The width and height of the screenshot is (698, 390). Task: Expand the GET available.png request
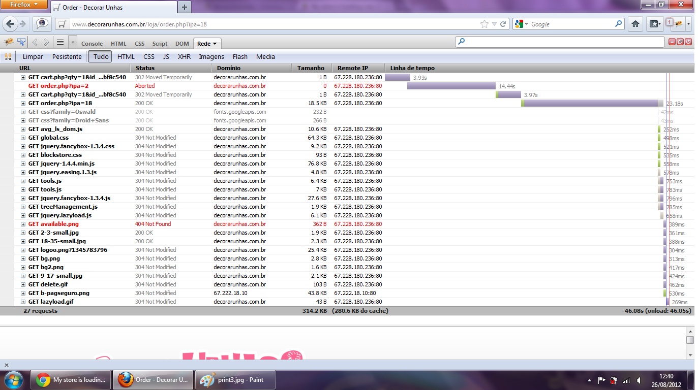click(x=23, y=224)
